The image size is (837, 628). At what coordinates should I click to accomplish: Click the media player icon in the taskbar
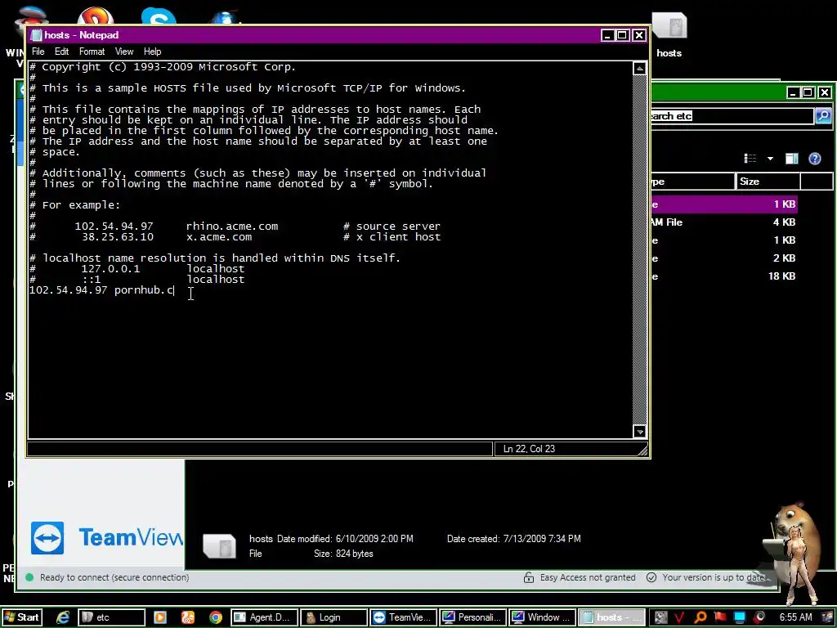tap(159, 617)
